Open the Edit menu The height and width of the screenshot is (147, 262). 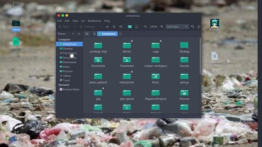(67, 21)
